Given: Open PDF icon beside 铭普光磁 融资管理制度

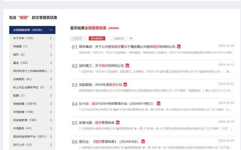Looking at the screenshot, I should [117, 123].
